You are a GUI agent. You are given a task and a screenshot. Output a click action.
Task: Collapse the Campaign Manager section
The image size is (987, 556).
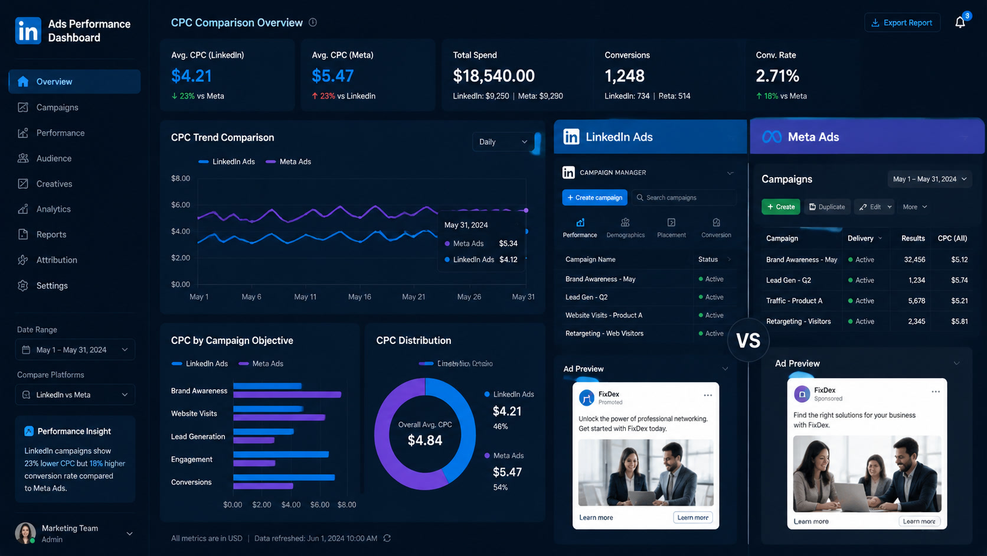[x=730, y=173]
